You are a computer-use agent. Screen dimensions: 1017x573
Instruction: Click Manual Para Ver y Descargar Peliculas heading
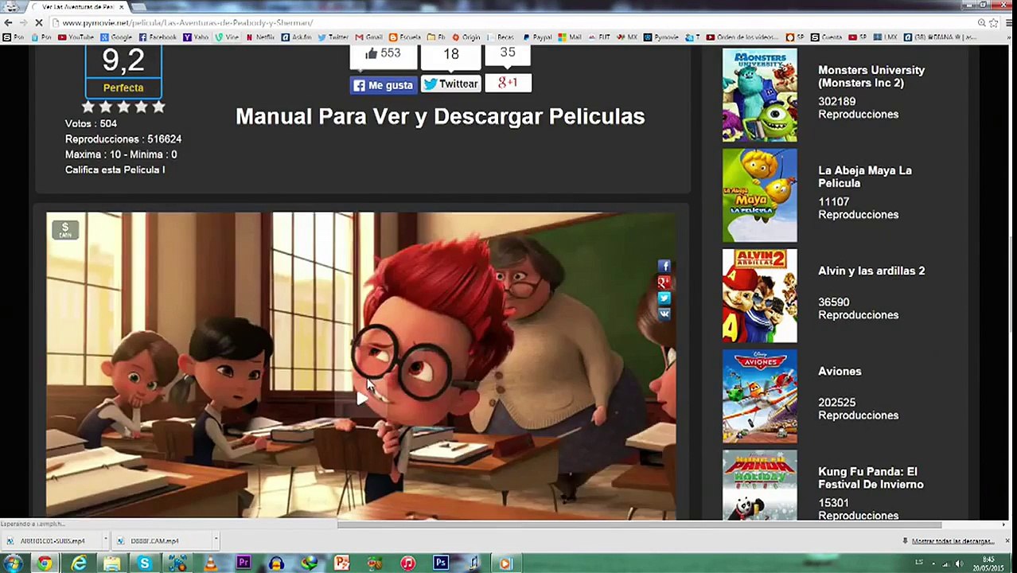440,116
